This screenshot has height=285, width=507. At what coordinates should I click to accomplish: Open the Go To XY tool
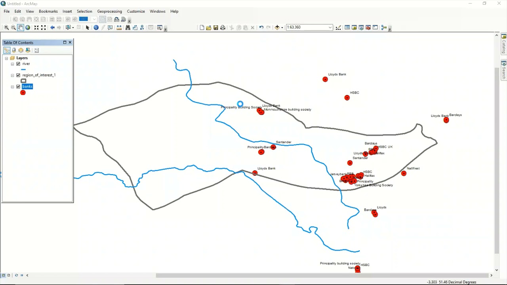(x=142, y=27)
